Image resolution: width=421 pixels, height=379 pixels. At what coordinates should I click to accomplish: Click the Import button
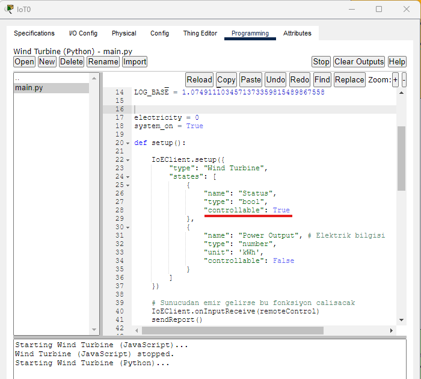(x=135, y=61)
